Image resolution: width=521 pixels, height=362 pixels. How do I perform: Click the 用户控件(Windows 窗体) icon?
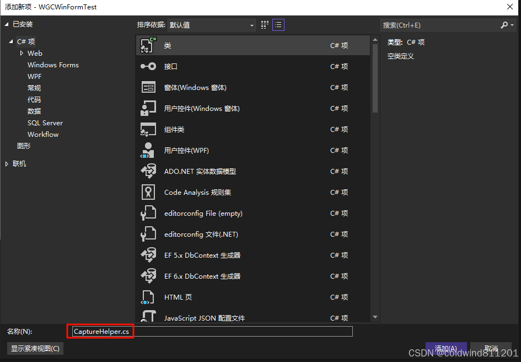[x=148, y=109]
